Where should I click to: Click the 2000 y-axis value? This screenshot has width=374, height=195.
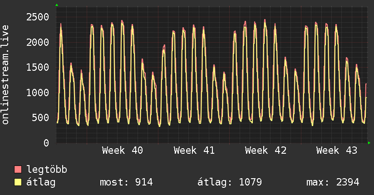(x=38, y=43)
